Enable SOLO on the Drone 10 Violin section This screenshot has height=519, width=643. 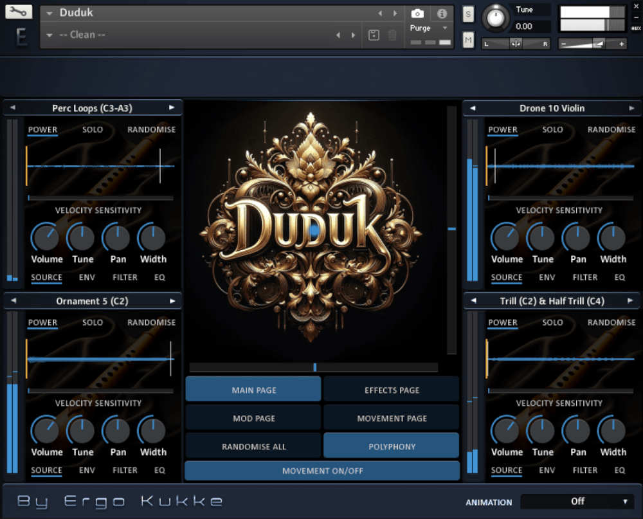tap(552, 129)
